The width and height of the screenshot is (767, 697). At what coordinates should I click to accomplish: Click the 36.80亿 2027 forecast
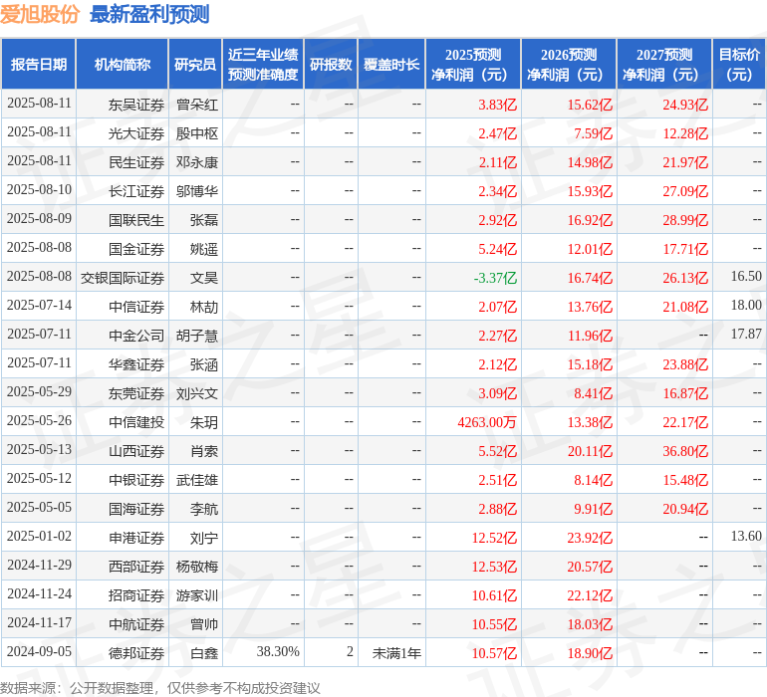(685, 451)
